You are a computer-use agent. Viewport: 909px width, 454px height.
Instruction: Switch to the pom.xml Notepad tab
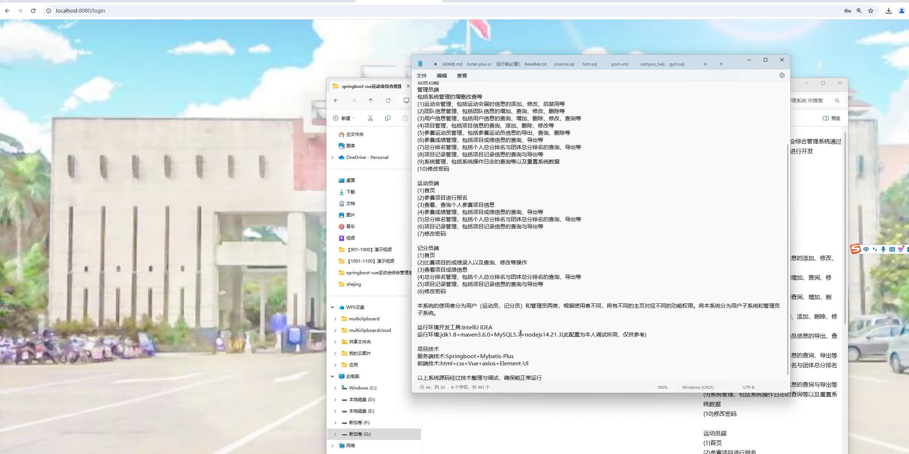620,64
